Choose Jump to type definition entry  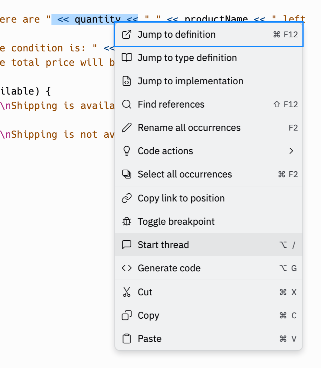209,58
